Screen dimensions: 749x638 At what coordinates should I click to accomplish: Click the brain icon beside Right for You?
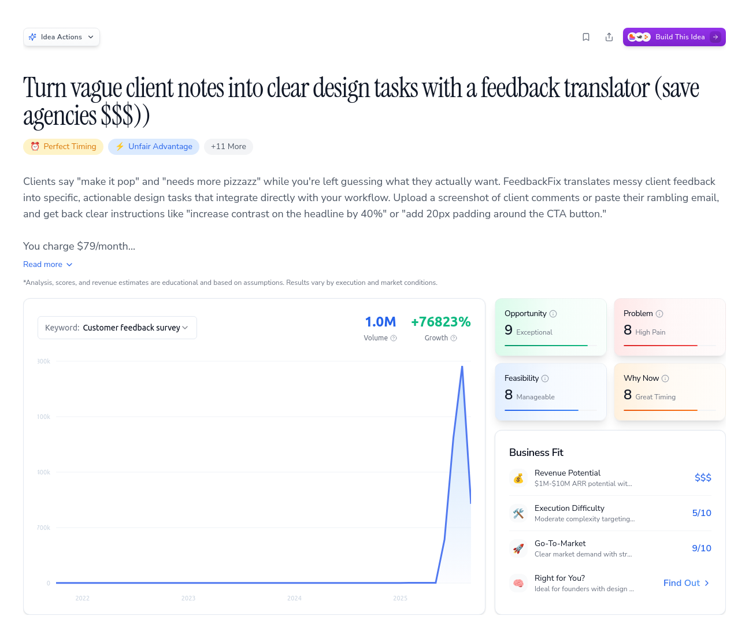[518, 583]
